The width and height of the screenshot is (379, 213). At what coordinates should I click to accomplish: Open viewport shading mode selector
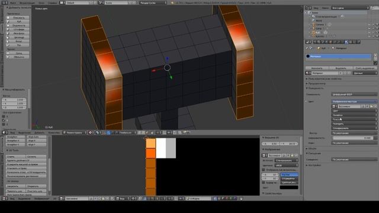tap(91, 133)
